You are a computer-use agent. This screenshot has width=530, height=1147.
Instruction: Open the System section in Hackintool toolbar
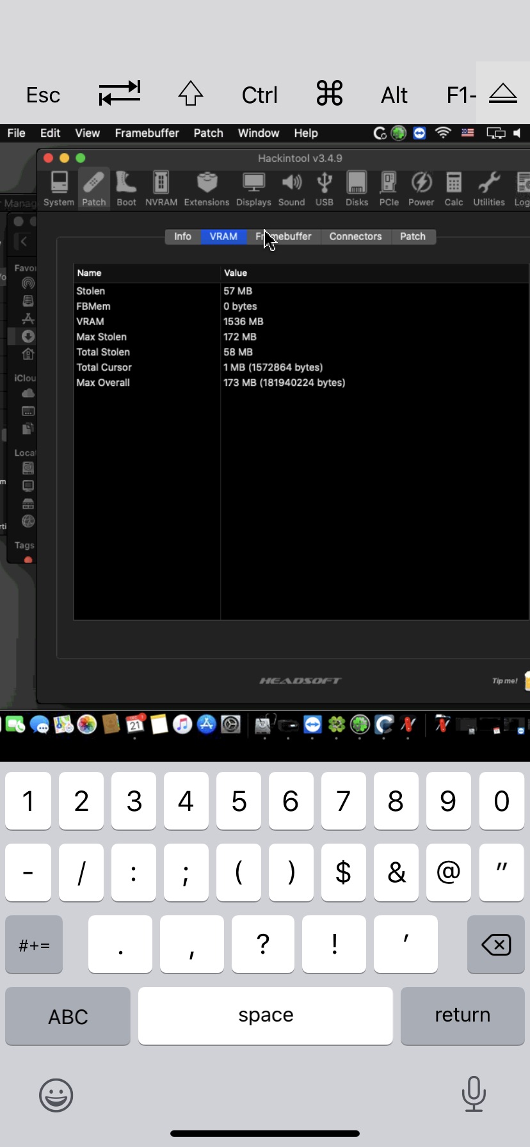click(59, 189)
